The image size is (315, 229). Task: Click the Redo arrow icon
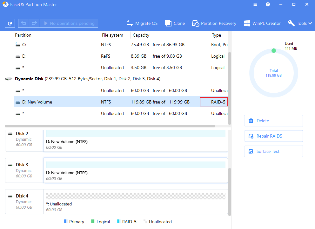[34, 23]
